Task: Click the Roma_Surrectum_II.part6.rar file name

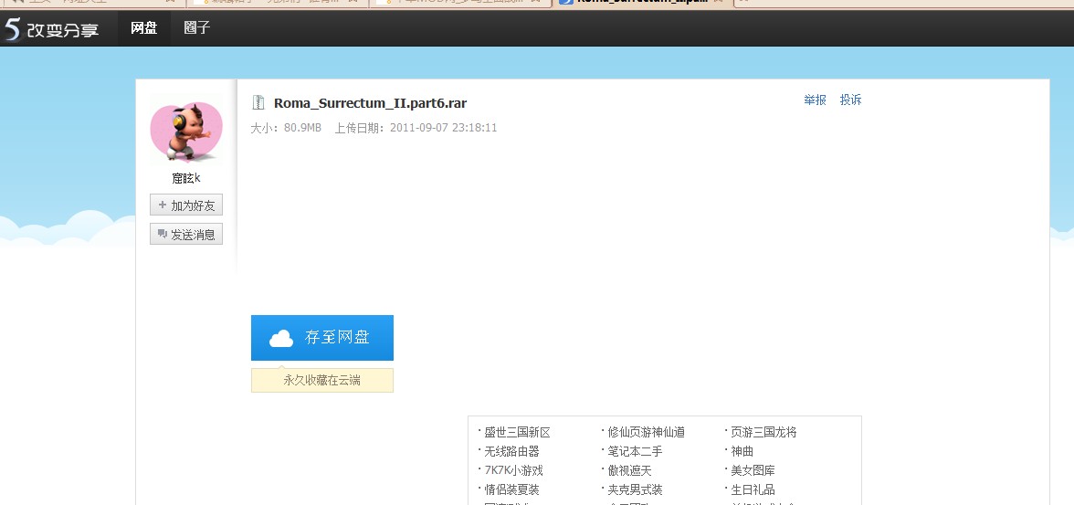Action: pos(370,103)
